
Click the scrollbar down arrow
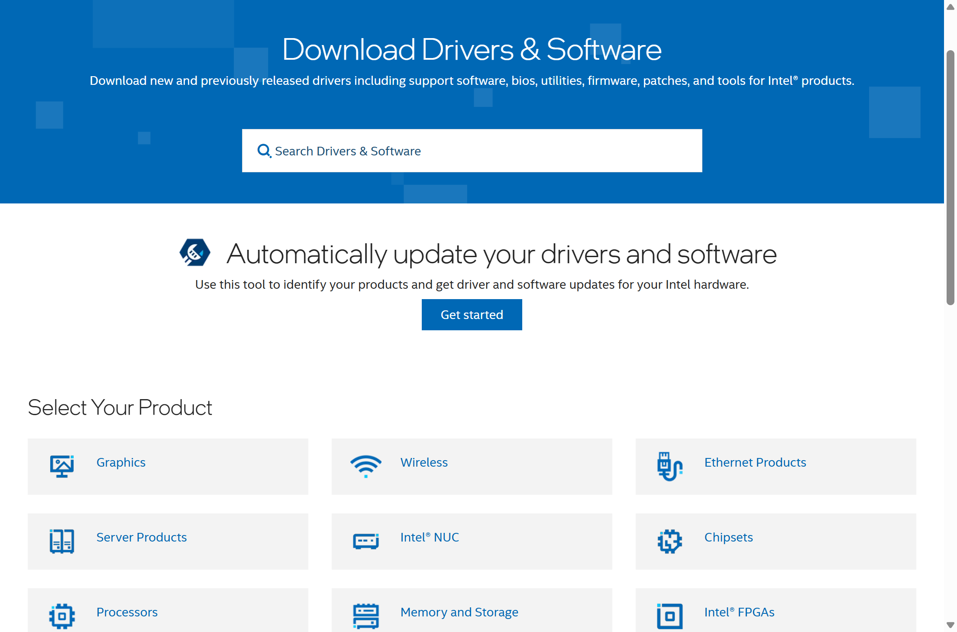coord(951,625)
